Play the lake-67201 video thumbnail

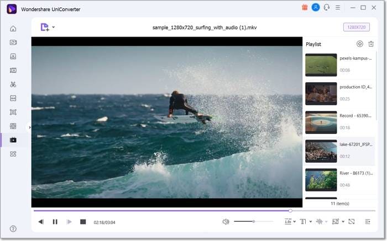coord(321,151)
